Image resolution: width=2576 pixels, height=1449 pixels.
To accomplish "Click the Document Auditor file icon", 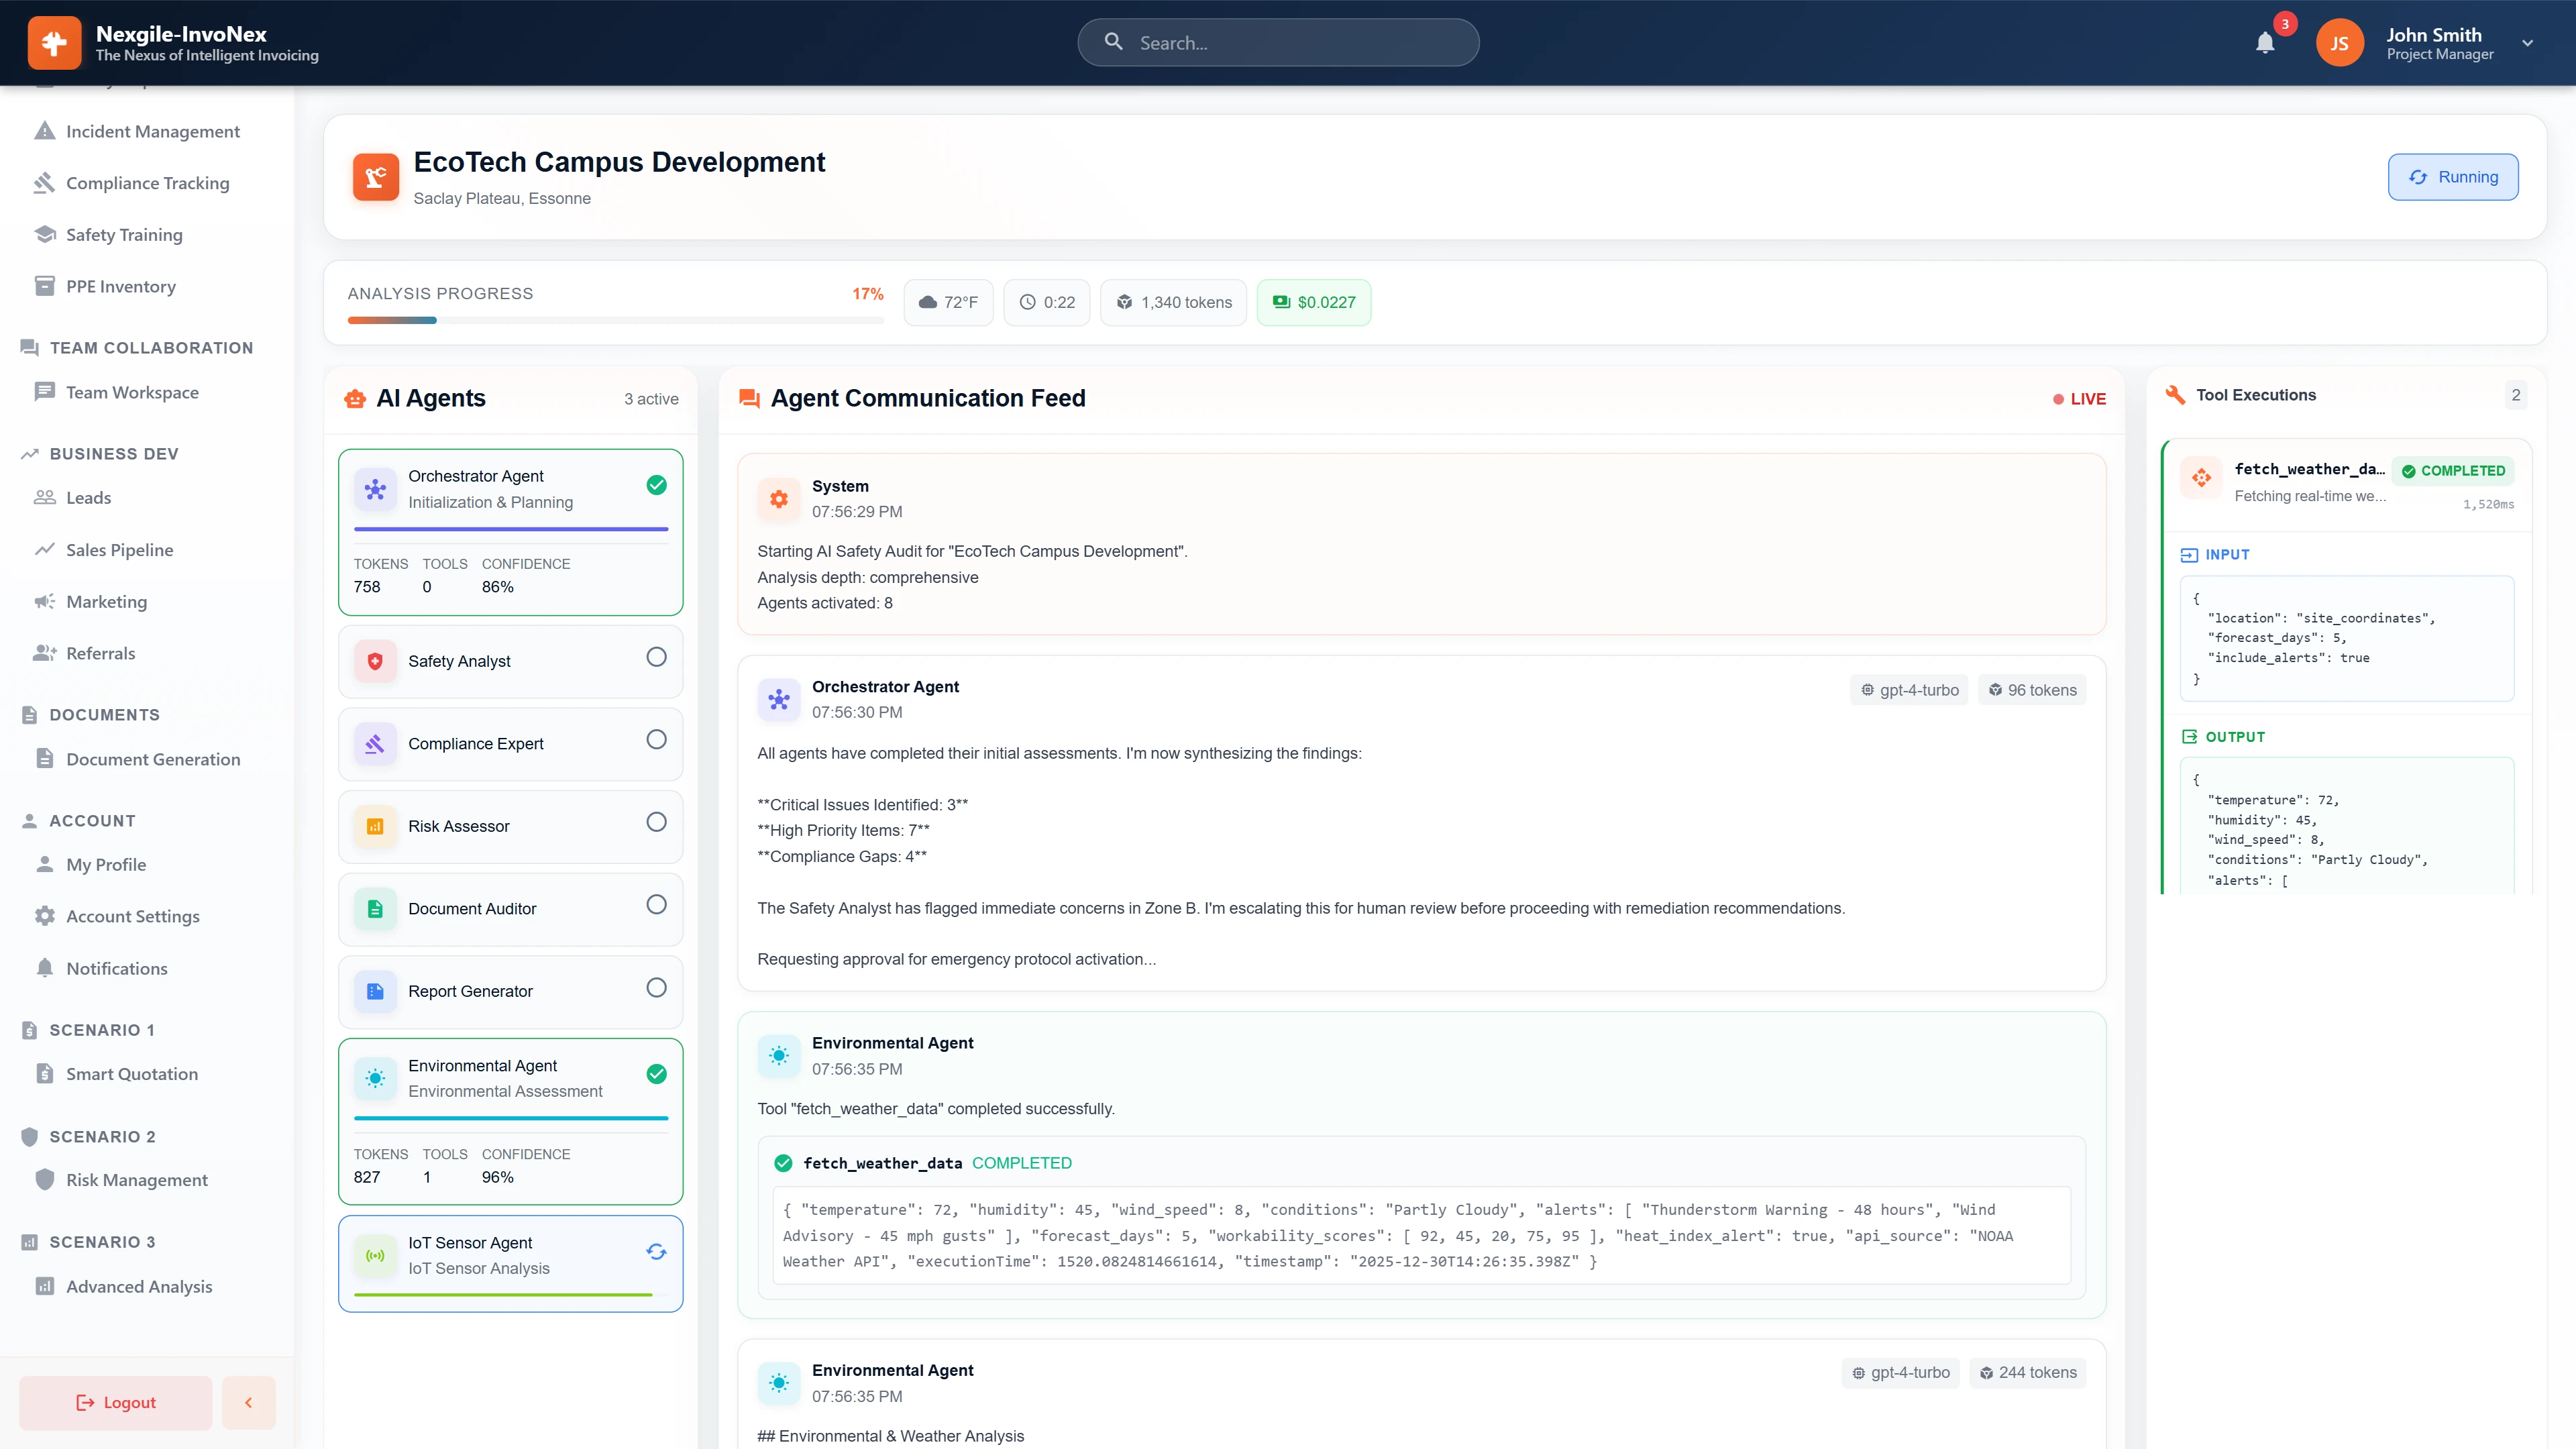I will 375,908.
